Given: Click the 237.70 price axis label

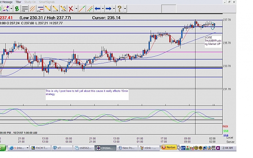Looking at the screenshot, I should point(227,20).
